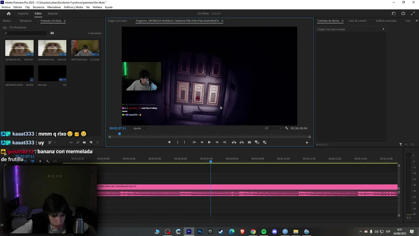
Task: Toggle linked selection in timeline
Action: point(32,161)
